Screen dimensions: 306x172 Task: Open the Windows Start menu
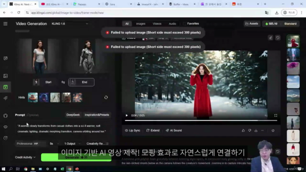coord(3,169)
